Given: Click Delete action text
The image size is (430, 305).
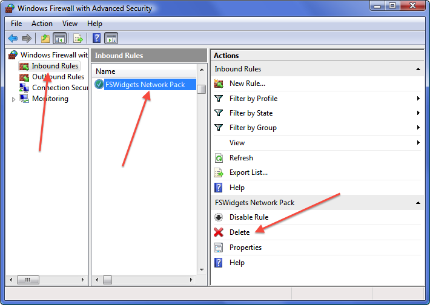Looking at the screenshot, I should tap(240, 232).
